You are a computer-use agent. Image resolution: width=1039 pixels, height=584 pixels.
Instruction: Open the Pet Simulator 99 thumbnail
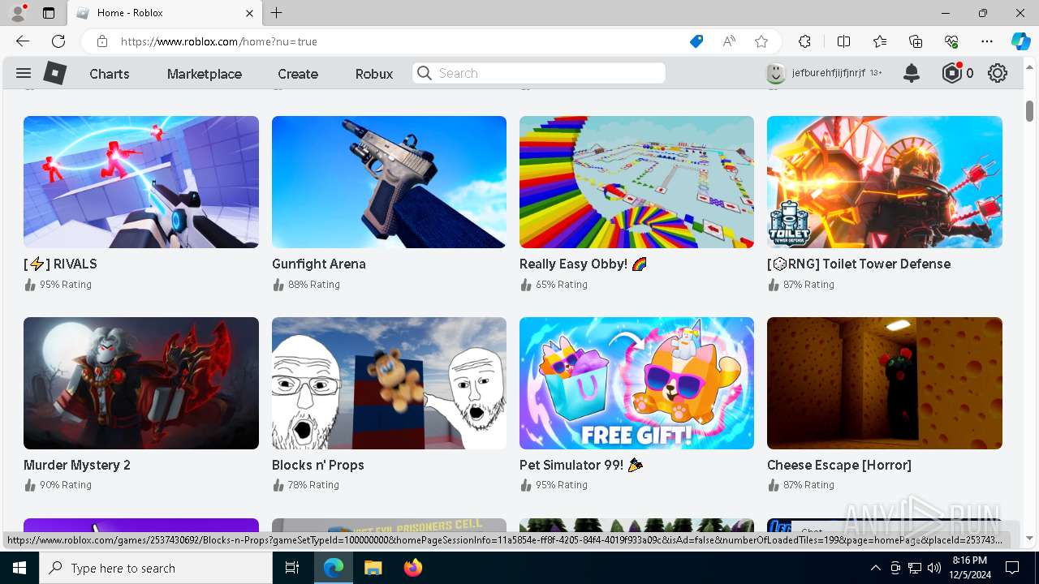coord(636,383)
